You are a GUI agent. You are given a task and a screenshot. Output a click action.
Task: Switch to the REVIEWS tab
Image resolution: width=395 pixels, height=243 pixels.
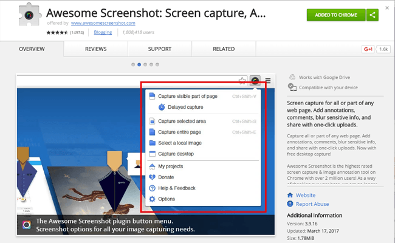click(96, 49)
